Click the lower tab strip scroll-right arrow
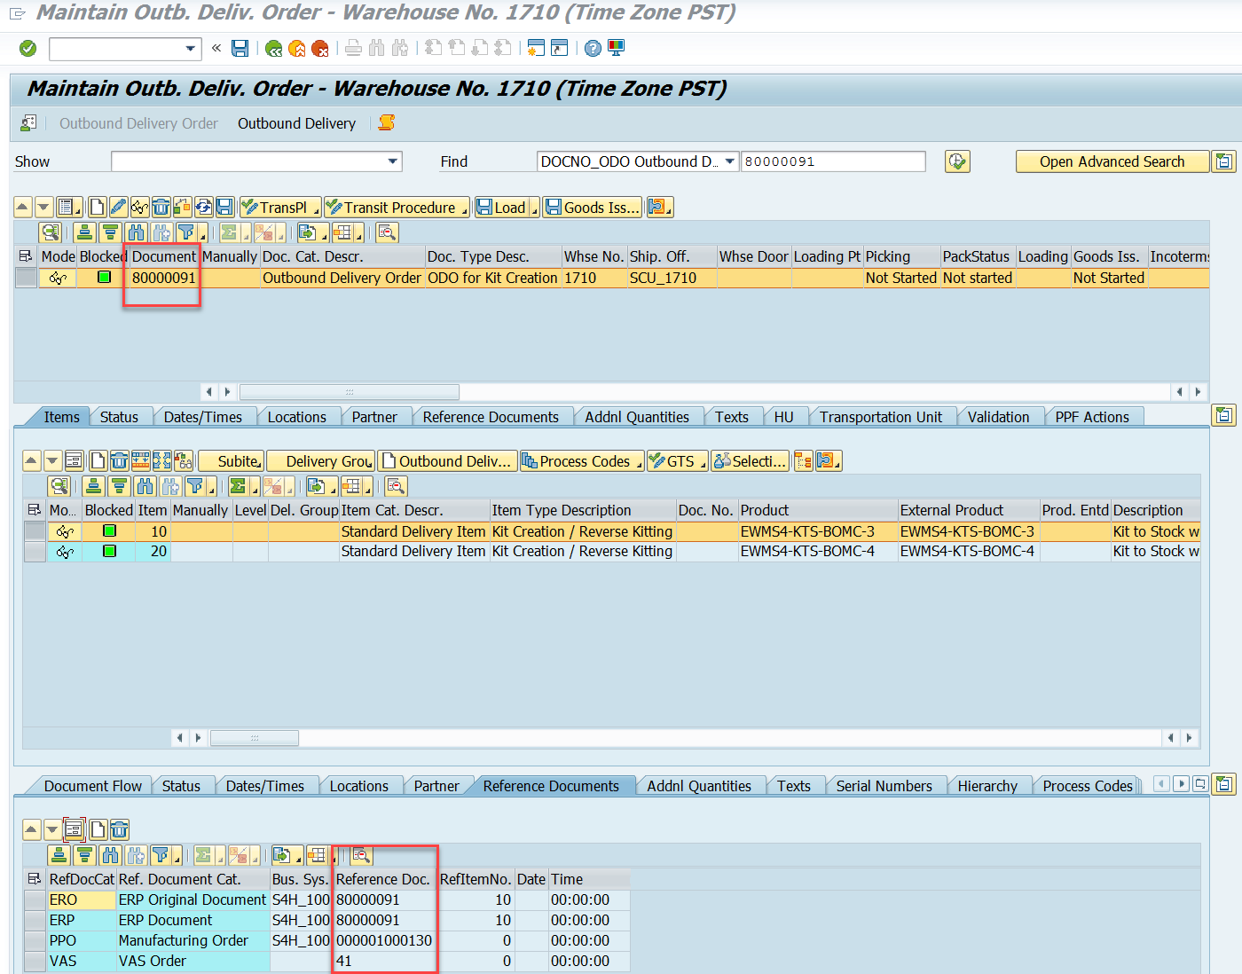Screen dimensions: 1242x974 (x=1181, y=784)
